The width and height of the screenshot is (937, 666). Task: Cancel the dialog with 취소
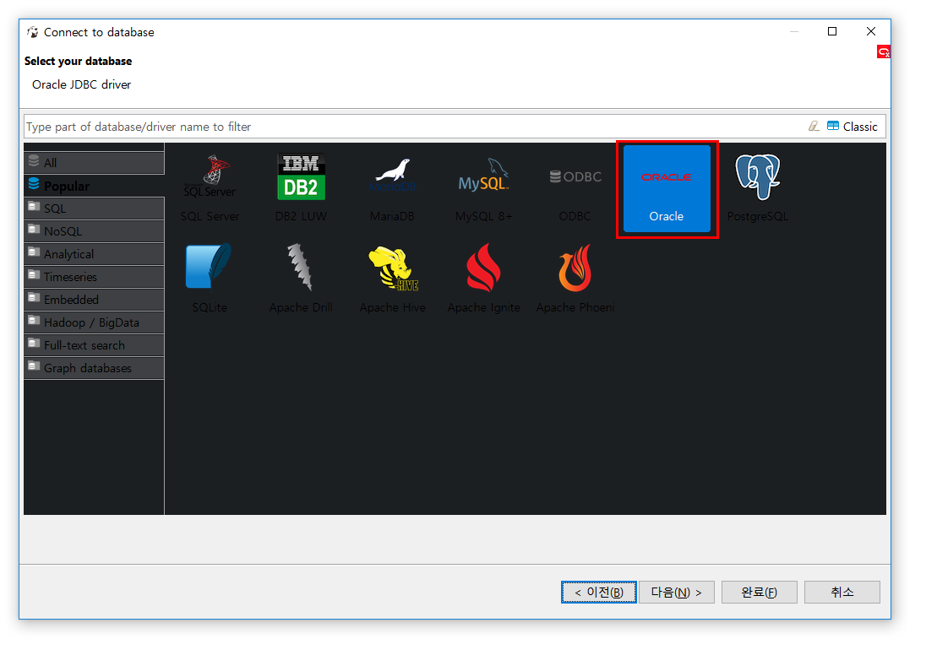842,592
